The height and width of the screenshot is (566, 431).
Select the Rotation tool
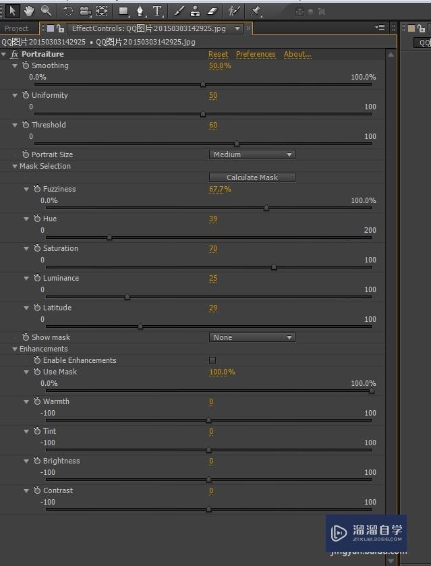[68, 11]
